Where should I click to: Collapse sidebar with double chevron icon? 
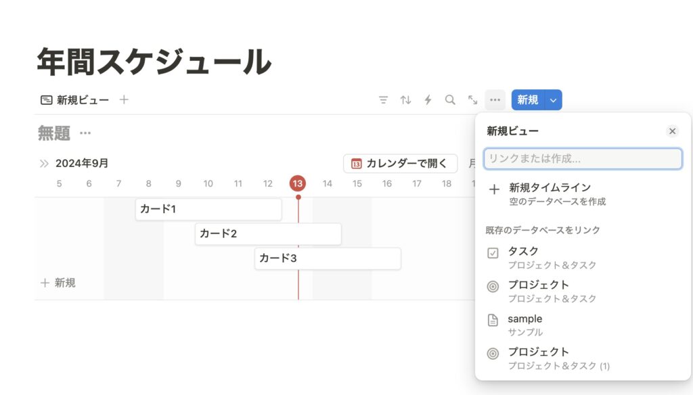[45, 163]
